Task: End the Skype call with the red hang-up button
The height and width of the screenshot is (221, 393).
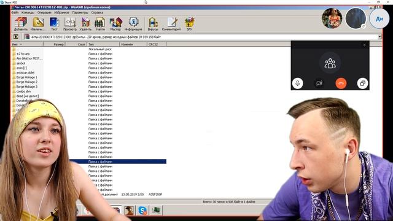Action: tap(341, 83)
